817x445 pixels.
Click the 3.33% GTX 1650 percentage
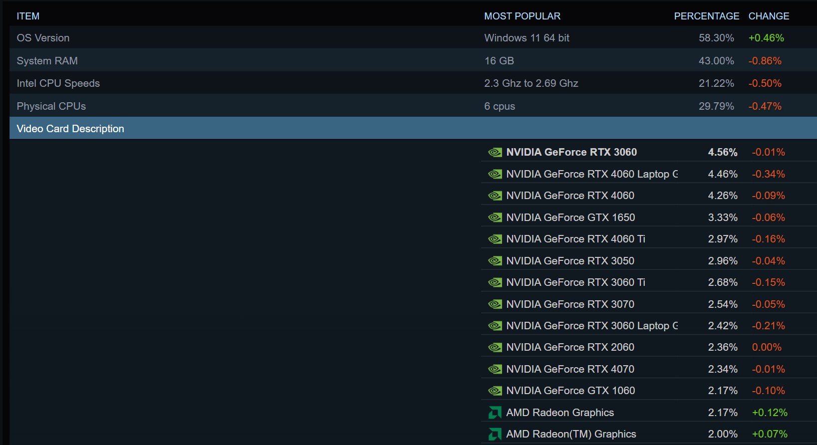click(x=723, y=218)
